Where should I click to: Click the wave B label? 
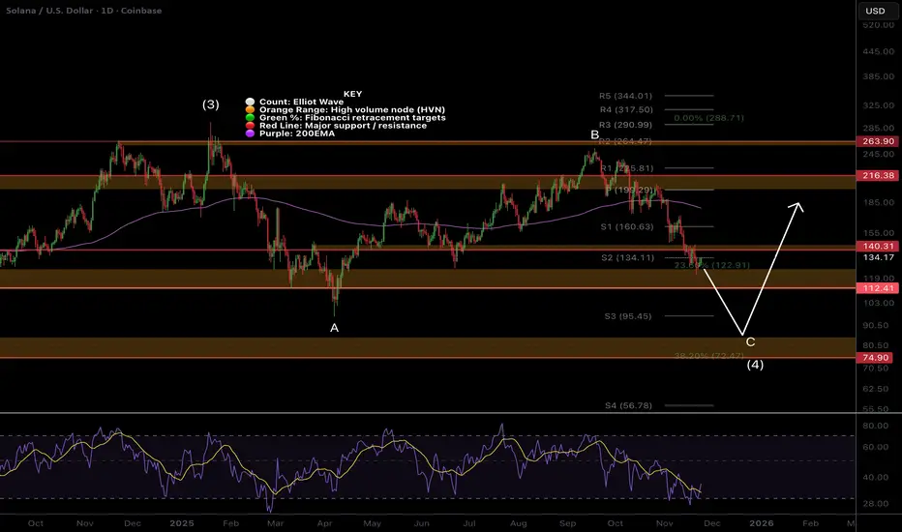[x=595, y=135]
